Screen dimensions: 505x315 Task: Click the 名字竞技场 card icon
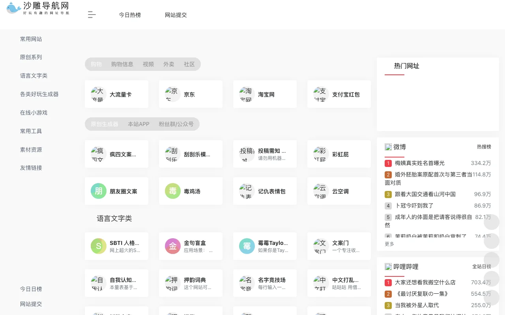click(x=247, y=283)
